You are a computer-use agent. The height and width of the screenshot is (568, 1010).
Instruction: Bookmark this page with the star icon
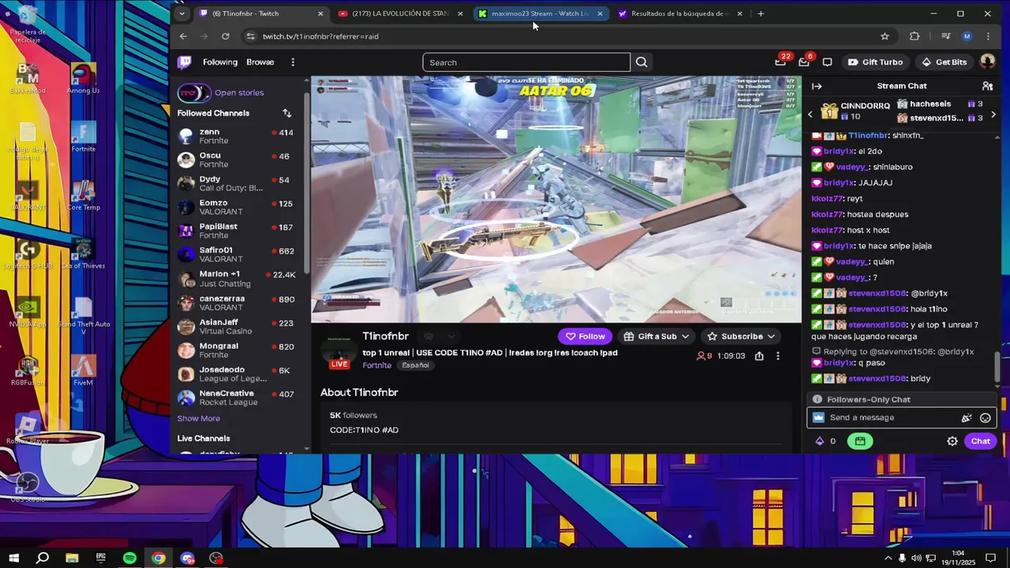pos(885,36)
